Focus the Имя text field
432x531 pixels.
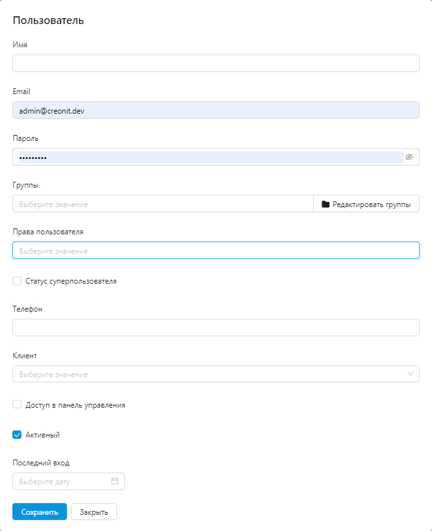tap(216, 64)
